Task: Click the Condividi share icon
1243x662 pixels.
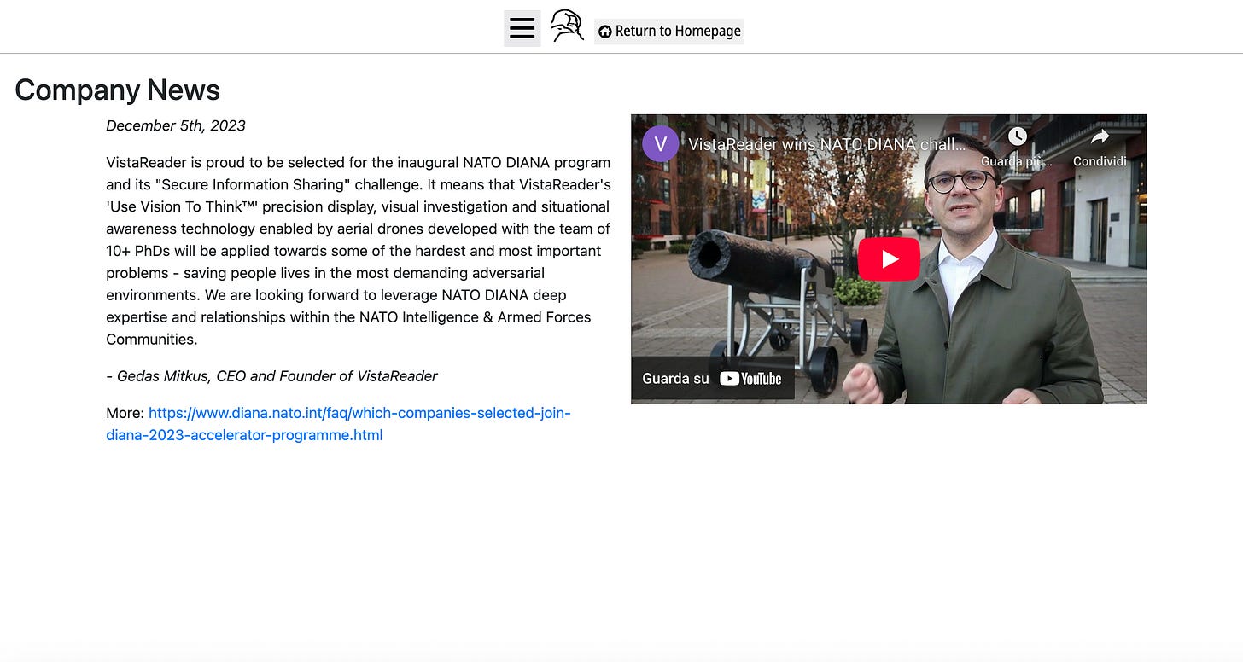Action: pos(1100,136)
